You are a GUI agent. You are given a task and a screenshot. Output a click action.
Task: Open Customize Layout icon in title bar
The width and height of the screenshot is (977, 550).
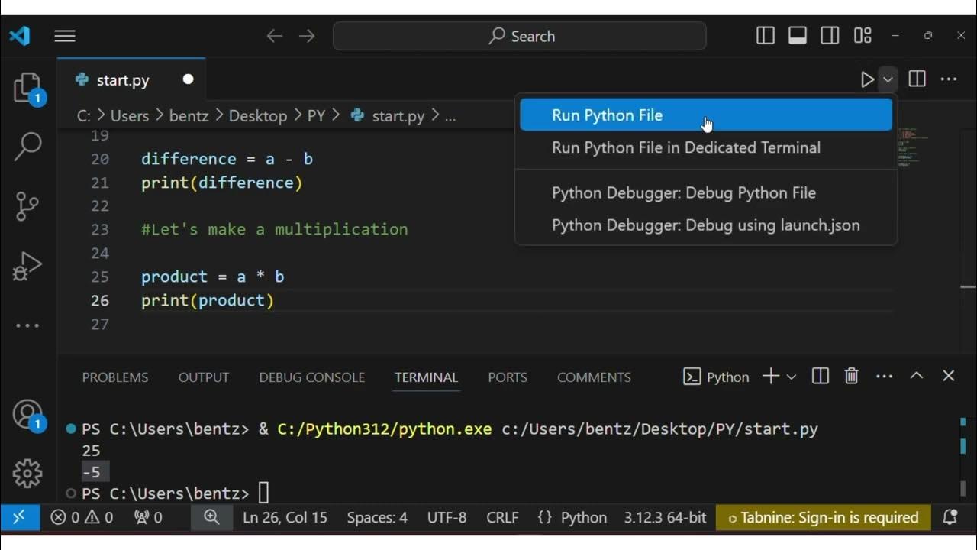(863, 35)
